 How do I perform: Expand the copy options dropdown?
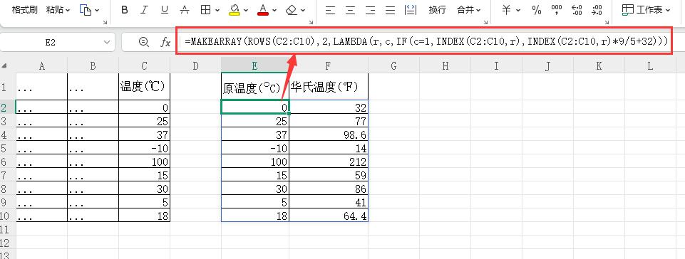96,11
